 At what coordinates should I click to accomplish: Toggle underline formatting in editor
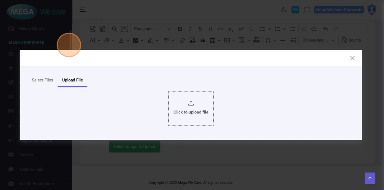point(210,29)
